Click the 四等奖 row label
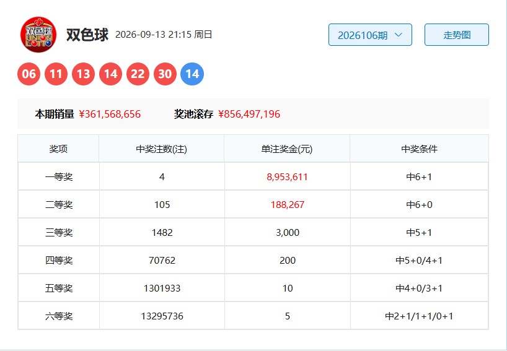 point(59,260)
